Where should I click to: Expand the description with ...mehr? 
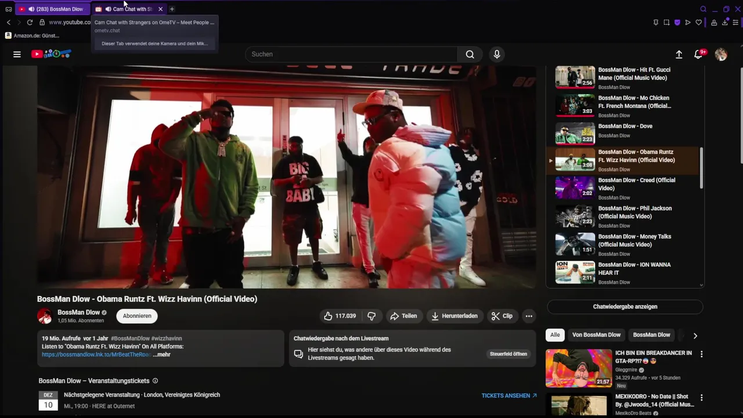(162, 354)
